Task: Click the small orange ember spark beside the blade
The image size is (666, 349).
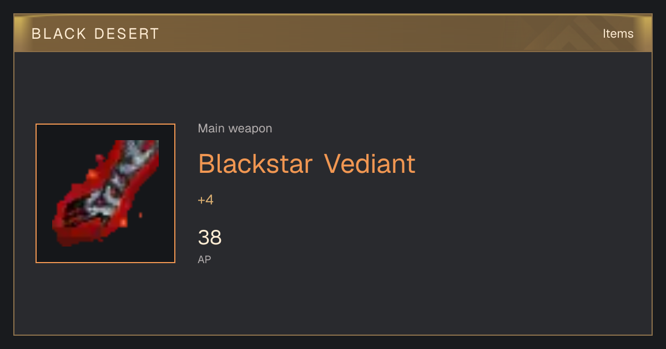Action: [140, 214]
